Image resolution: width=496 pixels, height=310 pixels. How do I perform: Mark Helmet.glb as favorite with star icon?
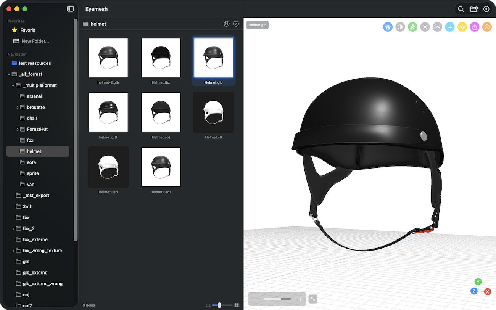coord(462,27)
